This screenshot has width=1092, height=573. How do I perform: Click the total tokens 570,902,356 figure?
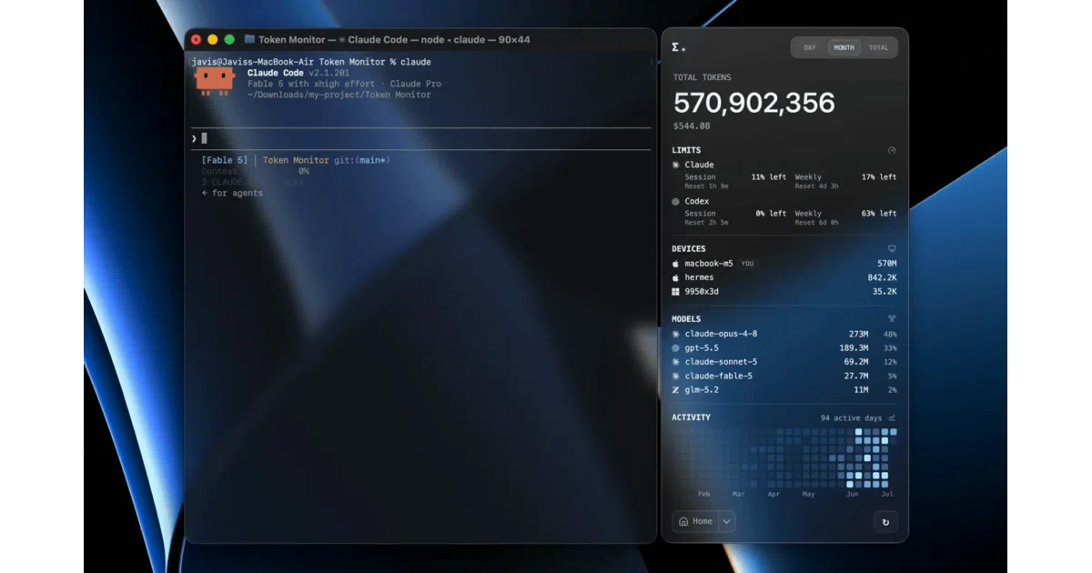coord(753,103)
